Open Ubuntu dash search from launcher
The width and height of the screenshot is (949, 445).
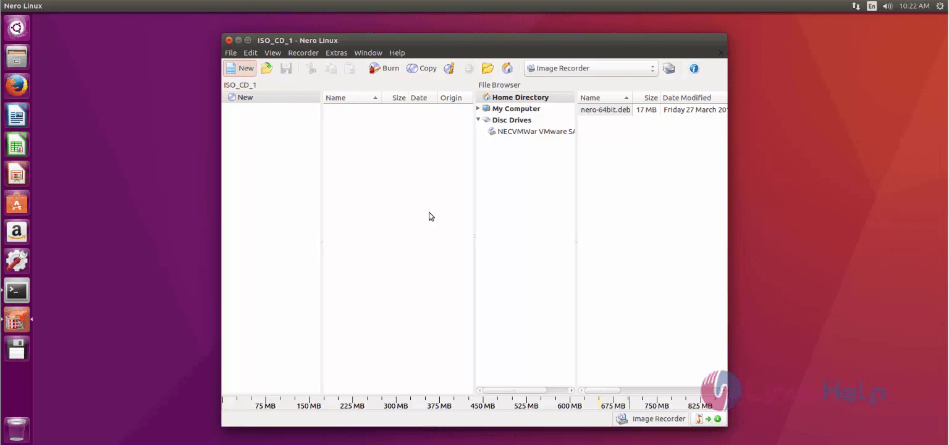(x=17, y=28)
